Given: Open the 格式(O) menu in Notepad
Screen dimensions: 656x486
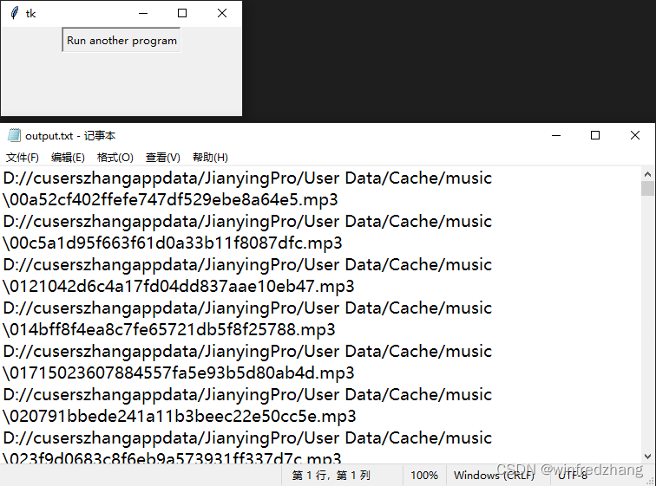Looking at the screenshot, I should tap(115, 158).
